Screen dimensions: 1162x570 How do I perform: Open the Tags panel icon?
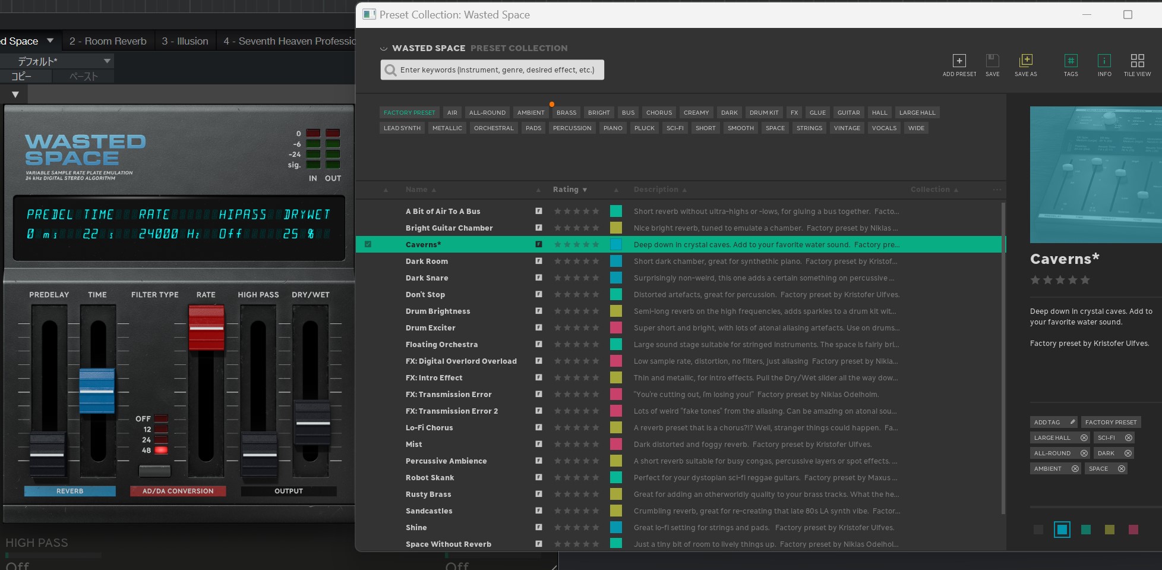coord(1071,61)
